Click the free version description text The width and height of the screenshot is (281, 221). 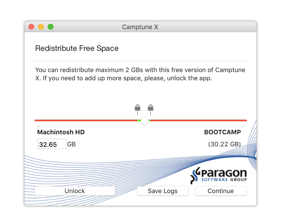click(140, 74)
